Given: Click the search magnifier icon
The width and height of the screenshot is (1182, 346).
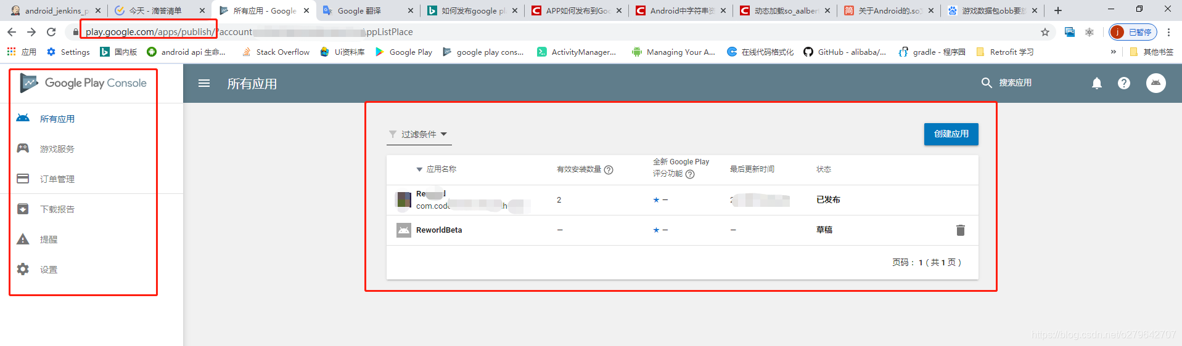Looking at the screenshot, I should [x=987, y=82].
